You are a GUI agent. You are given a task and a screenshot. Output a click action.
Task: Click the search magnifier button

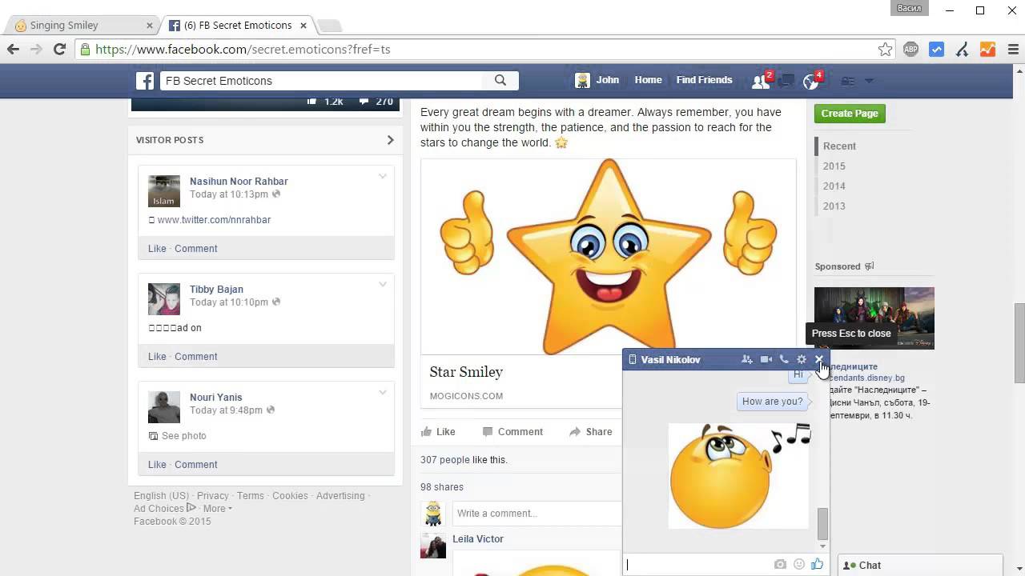500,80
